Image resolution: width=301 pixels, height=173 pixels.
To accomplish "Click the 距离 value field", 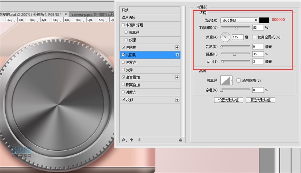I will 258,46.
